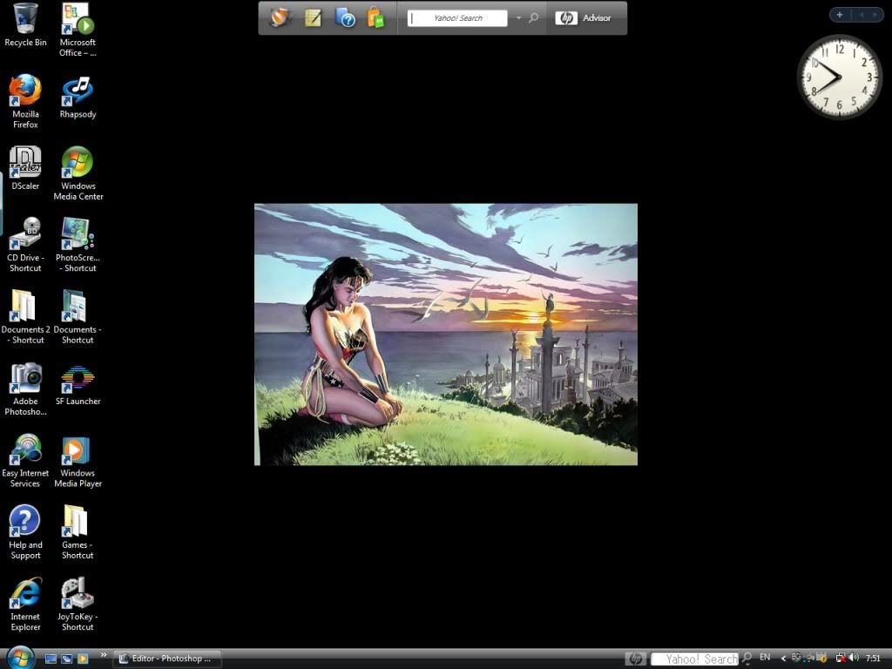
Task: Expand the Quick Launch overflow chevron
Action: [104, 655]
